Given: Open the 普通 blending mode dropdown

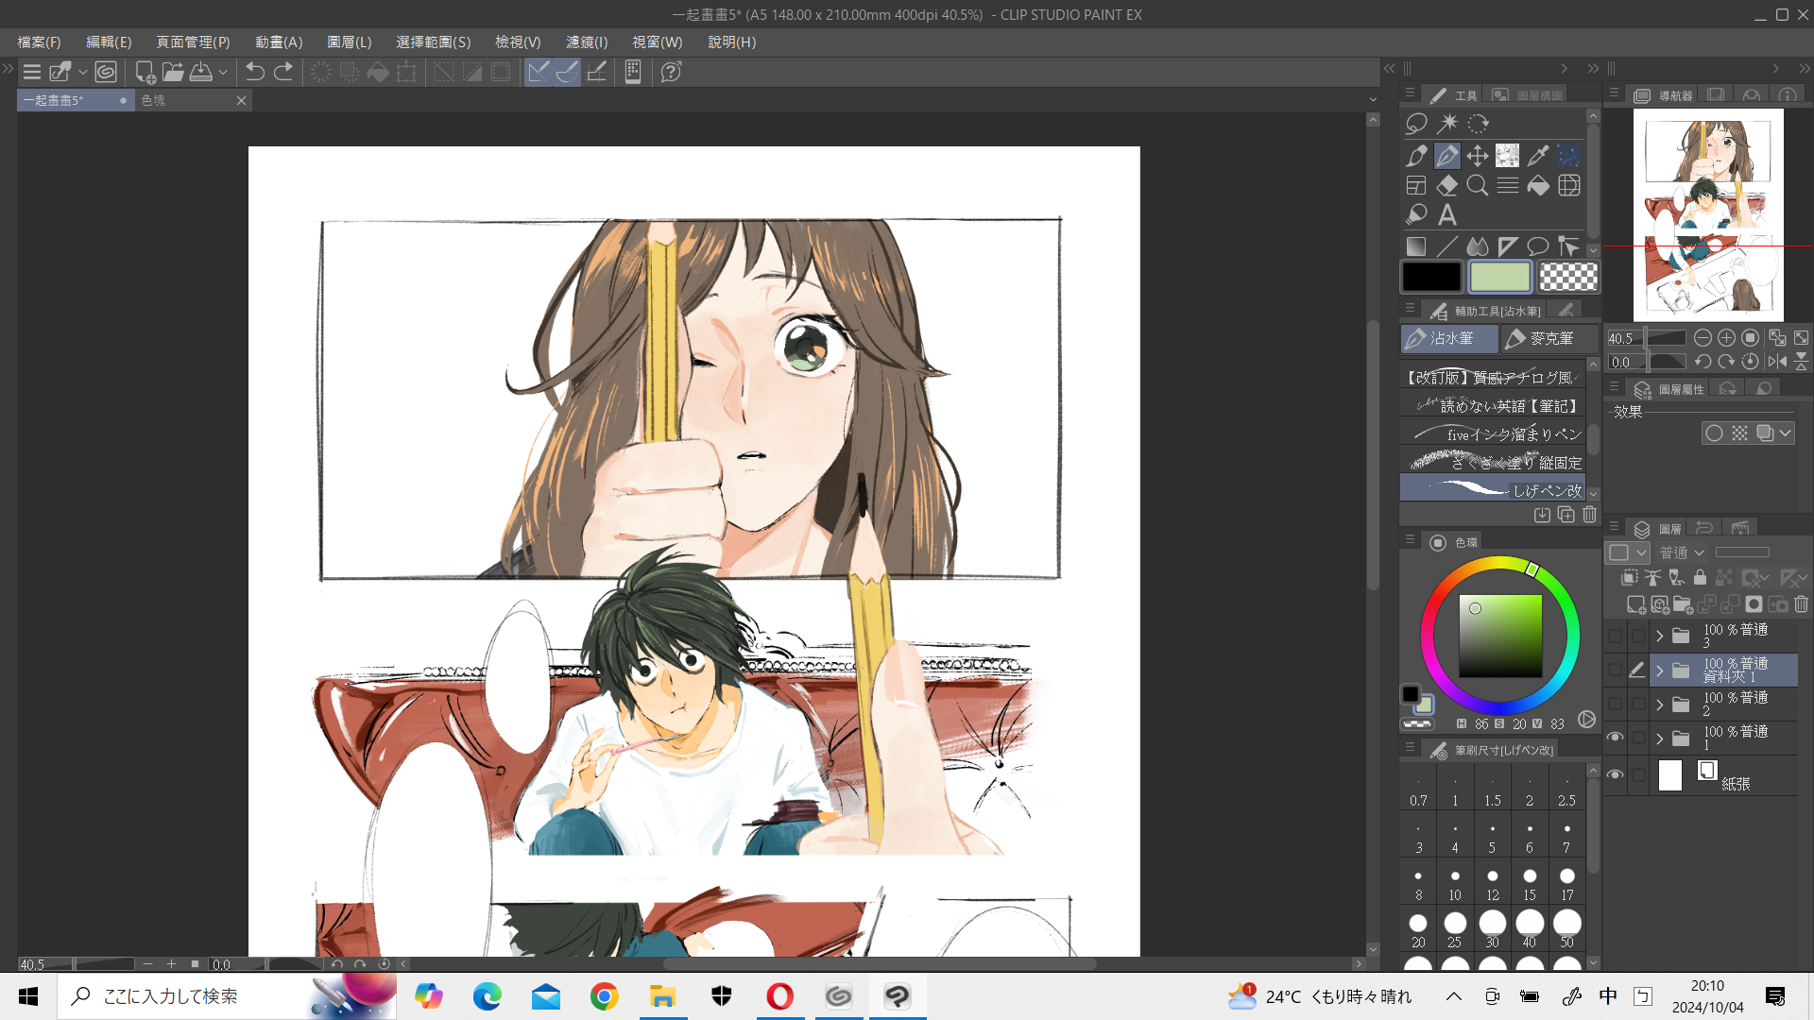Looking at the screenshot, I should 1682,552.
